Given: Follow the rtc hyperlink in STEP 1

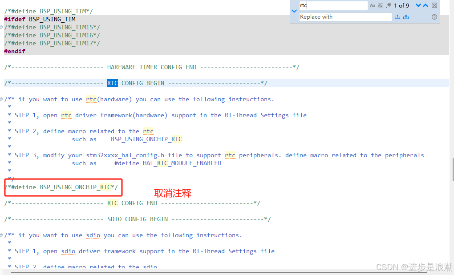Looking at the screenshot, I should [x=66, y=115].
